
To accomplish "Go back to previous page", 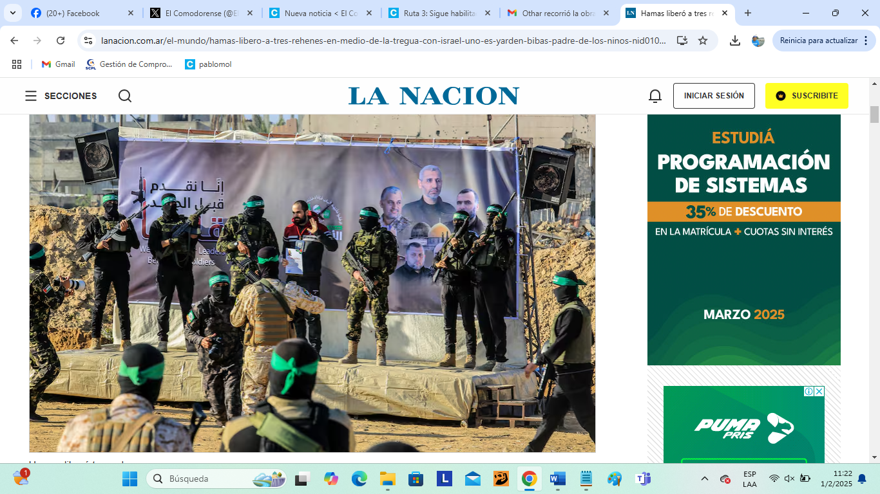I will (x=14, y=41).
